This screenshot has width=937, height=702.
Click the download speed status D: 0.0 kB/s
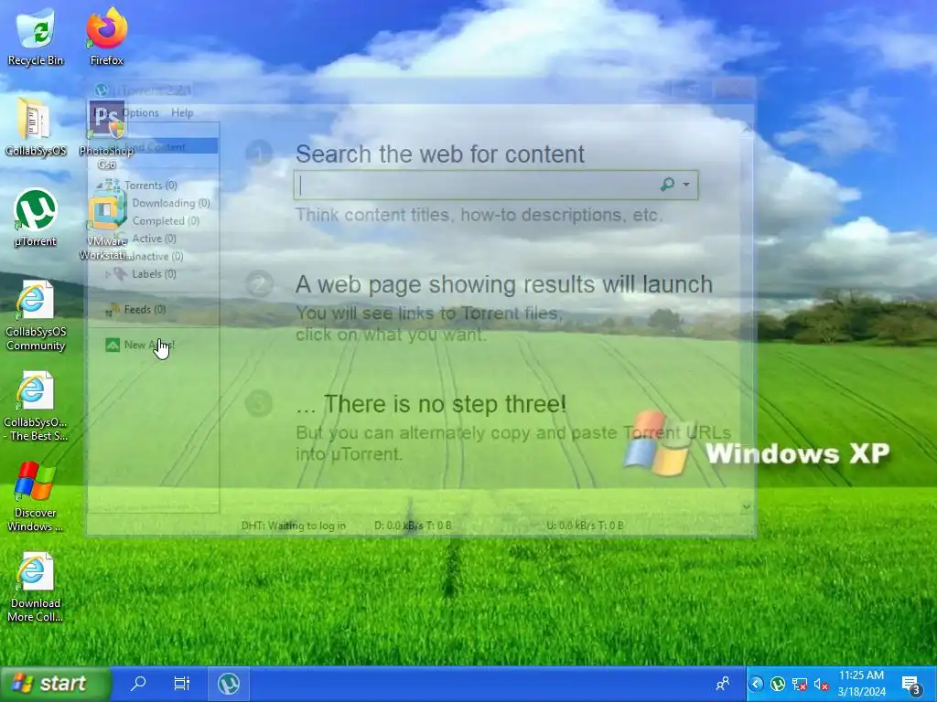(413, 526)
